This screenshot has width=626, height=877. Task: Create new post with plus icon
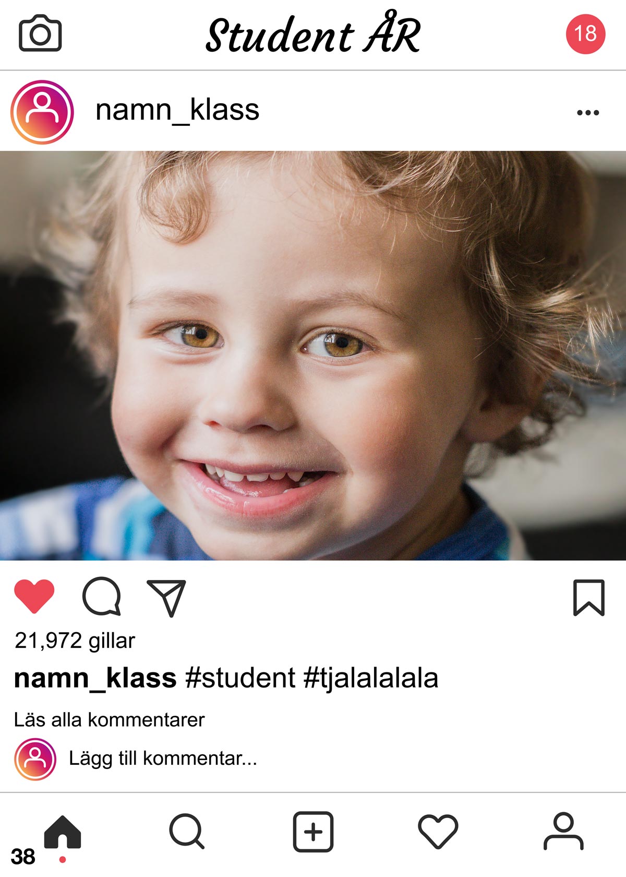[313, 832]
